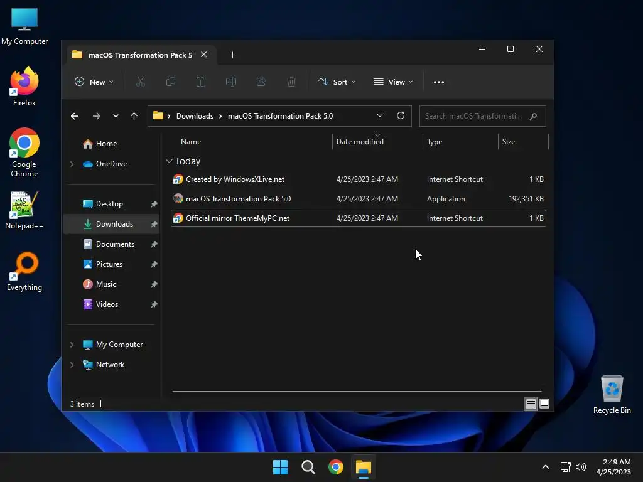The image size is (643, 482).
Task: Click the Delete trash icon
Action: pos(291,82)
